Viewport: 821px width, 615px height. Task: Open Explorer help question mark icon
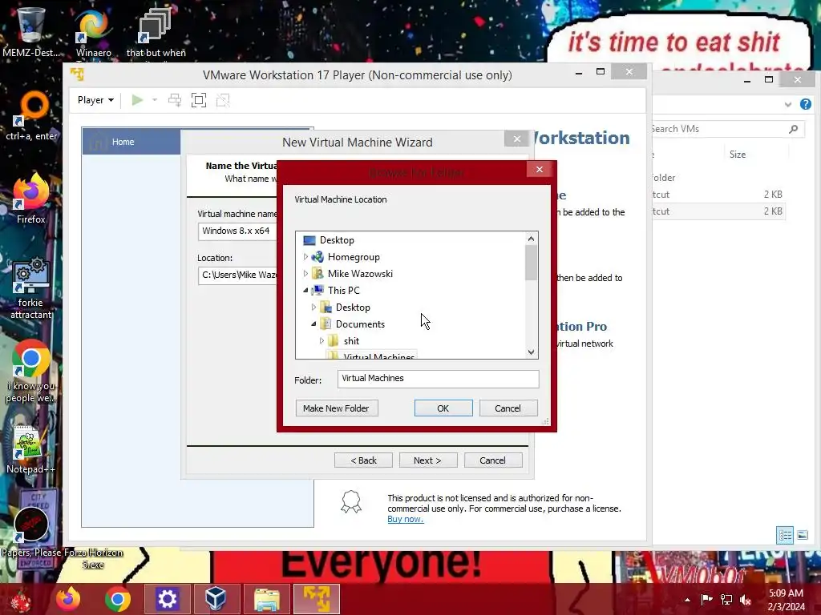tap(805, 104)
